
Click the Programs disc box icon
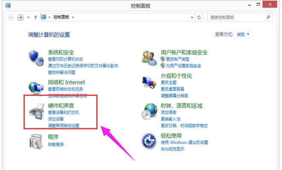36,141
